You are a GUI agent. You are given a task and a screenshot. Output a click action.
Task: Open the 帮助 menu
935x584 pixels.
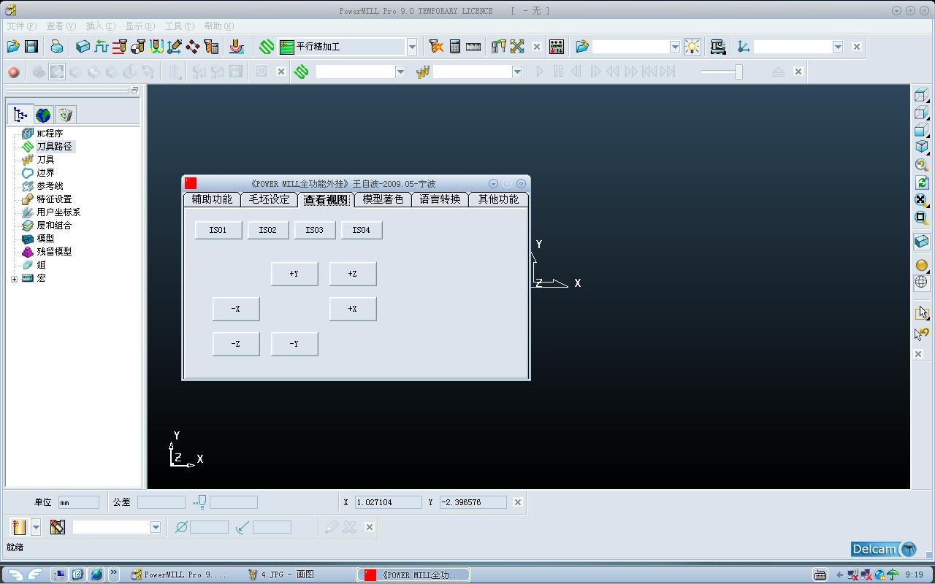(218, 26)
